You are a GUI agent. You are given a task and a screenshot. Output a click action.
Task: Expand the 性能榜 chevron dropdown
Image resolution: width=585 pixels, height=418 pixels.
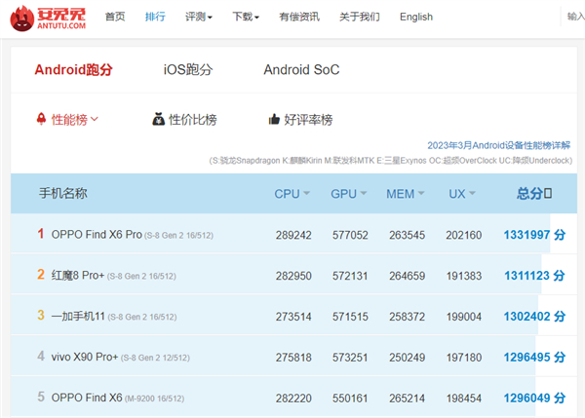tap(94, 119)
